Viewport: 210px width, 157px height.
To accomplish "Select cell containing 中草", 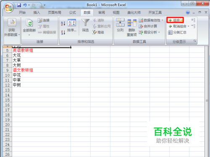I will click(x=42, y=80).
